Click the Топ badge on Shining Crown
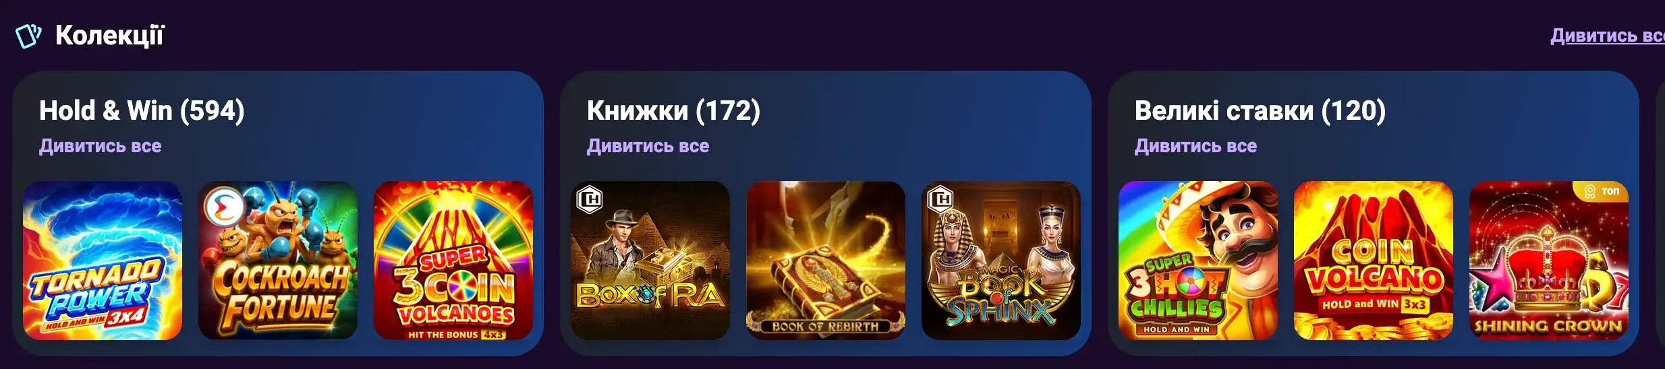 point(1602,191)
